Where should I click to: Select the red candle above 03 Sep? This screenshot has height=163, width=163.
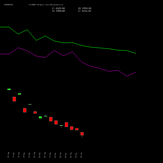point(67,125)
